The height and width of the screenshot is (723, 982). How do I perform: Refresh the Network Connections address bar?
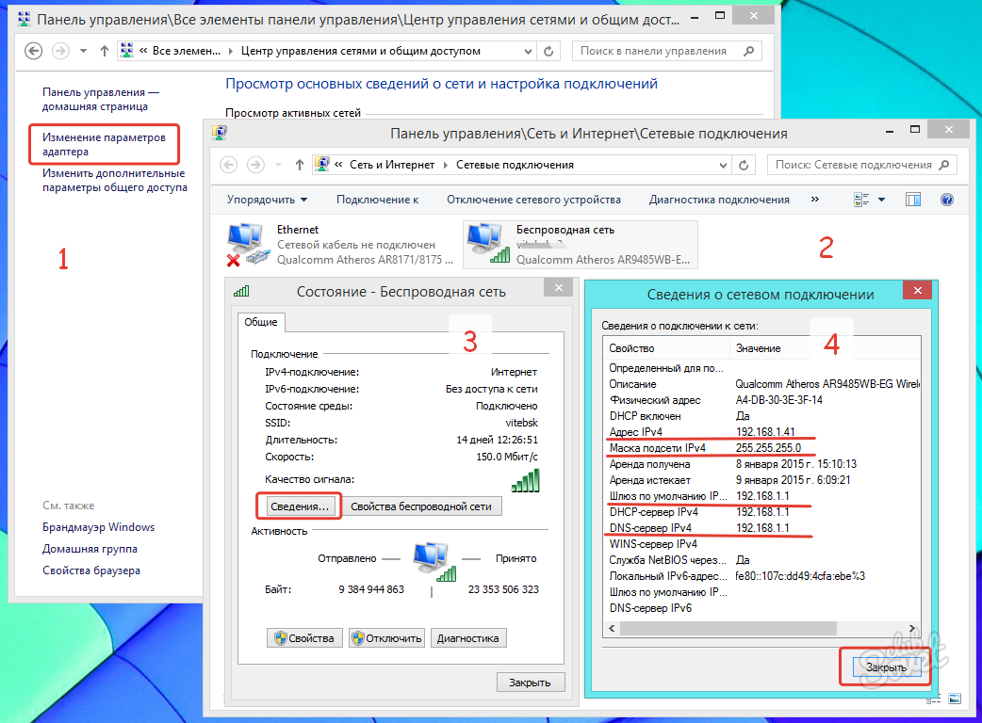tap(744, 165)
